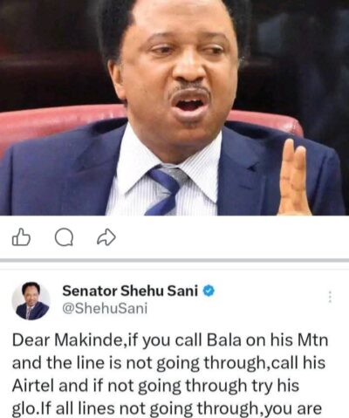Viewport: 349px width, 418px height.
Task: Tap the striped blue tie in photo
Action: (x=166, y=190)
